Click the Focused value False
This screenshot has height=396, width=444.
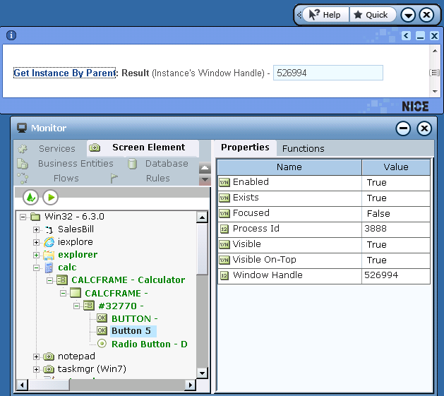378,214
